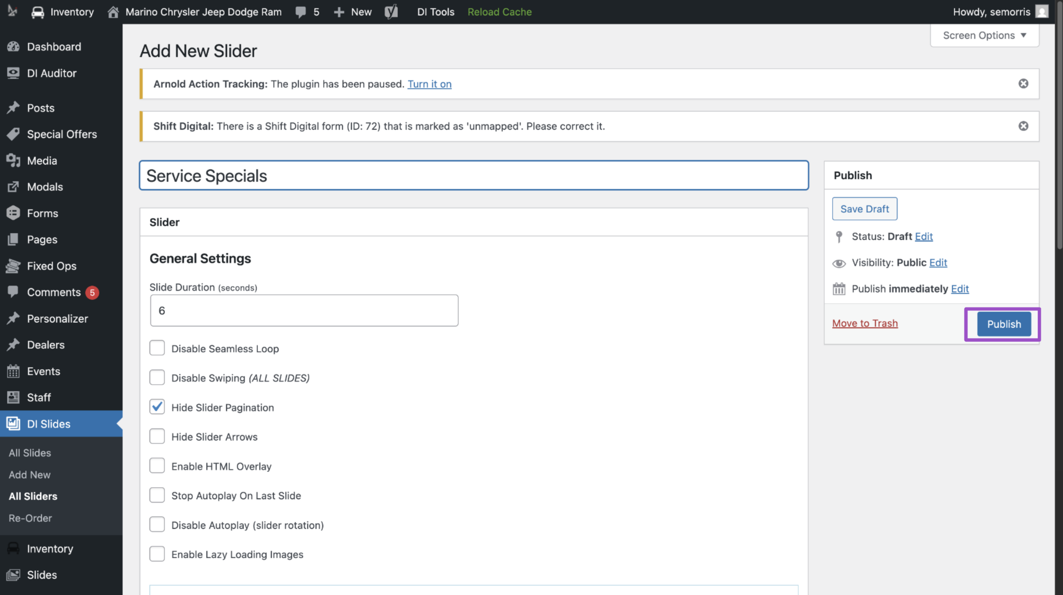The height and width of the screenshot is (595, 1063).
Task: Enable Disable Seamless Loop checkbox
Action: click(157, 348)
